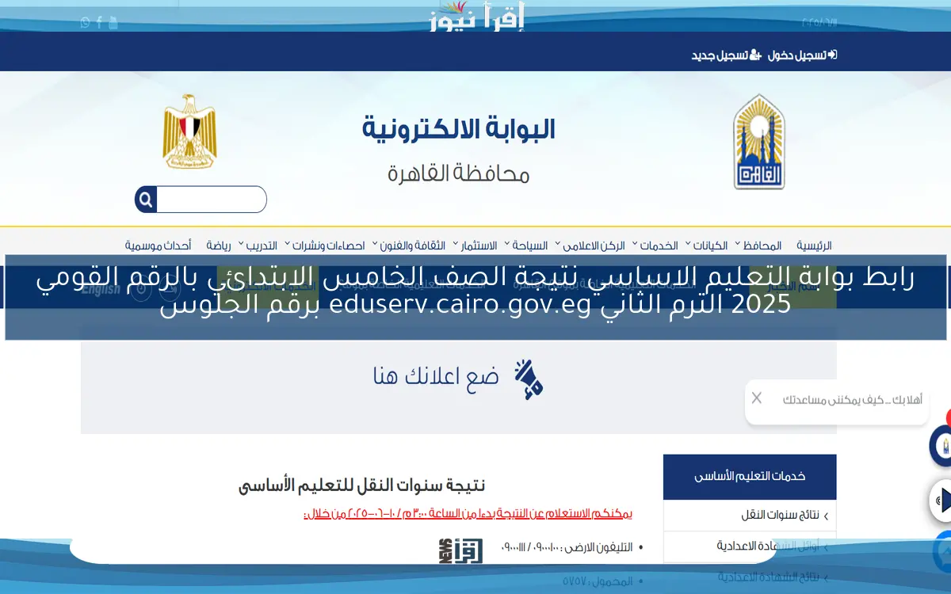The height and width of the screenshot is (594, 951).
Task: Click the ضع اعلانك هنا ad banner text
Action: pos(436,377)
